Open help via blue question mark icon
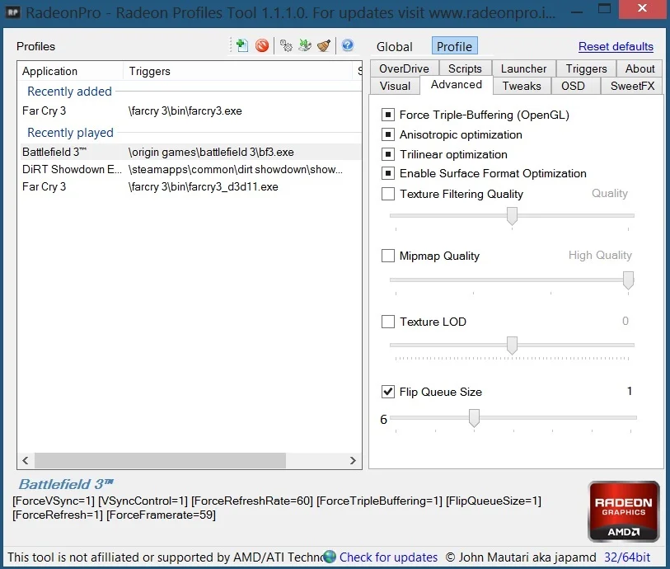This screenshot has height=569, width=670. coord(348,45)
